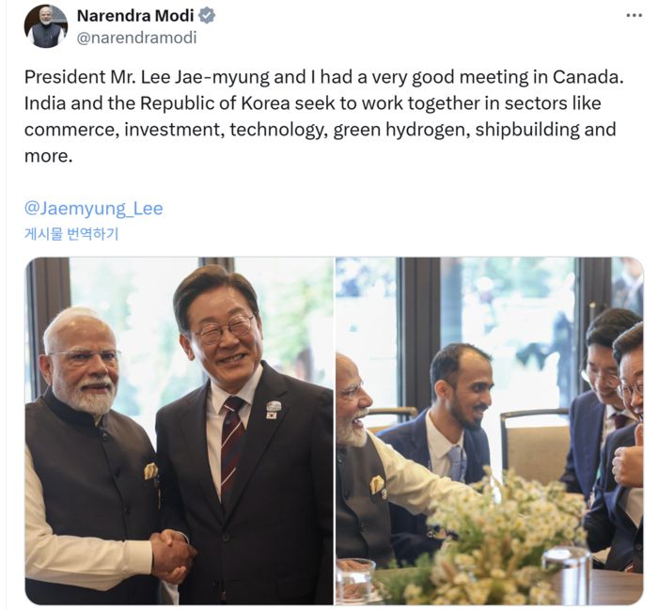Click the striped red tie in the left photo
The width and height of the screenshot is (658, 610).
pyautogui.click(x=232, y=445)
